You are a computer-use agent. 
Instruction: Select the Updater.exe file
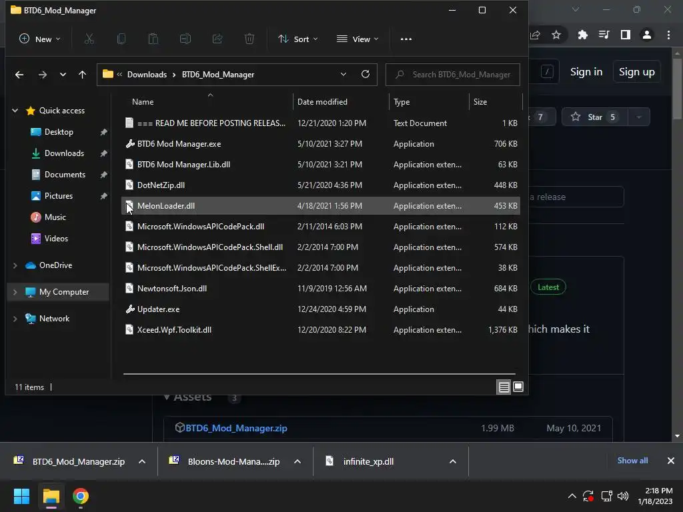(x=321, y=309)
